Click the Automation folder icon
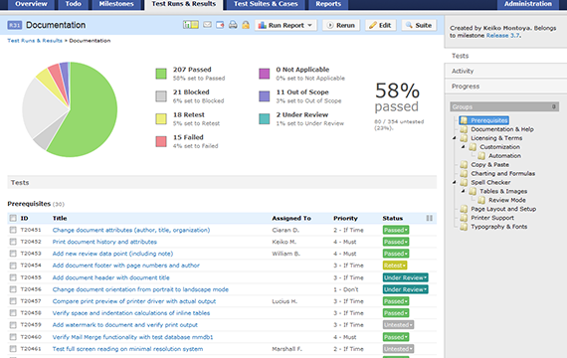Image resolution: width=567 pixels, height=358 pixels. [x=481, y=156]
